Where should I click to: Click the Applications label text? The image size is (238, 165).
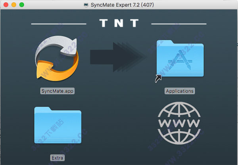(x=180, y=91)
